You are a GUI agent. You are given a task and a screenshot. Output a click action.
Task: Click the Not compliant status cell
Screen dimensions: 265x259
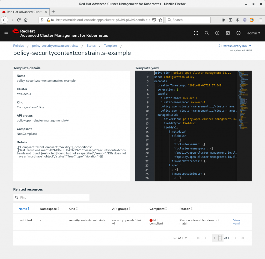(156, 222)
